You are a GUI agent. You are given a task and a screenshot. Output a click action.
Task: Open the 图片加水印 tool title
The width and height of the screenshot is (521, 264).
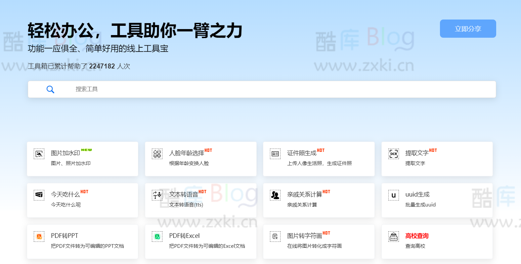65,153
